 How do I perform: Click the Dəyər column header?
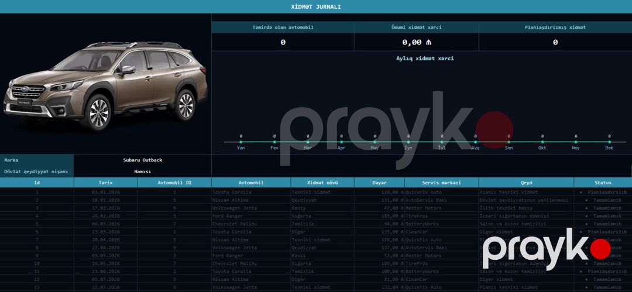379,183
